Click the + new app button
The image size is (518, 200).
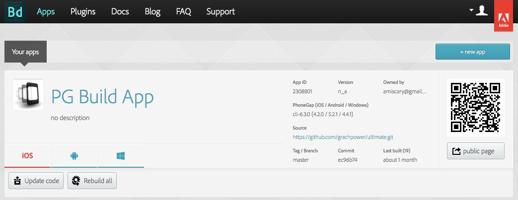click(472, 52)
